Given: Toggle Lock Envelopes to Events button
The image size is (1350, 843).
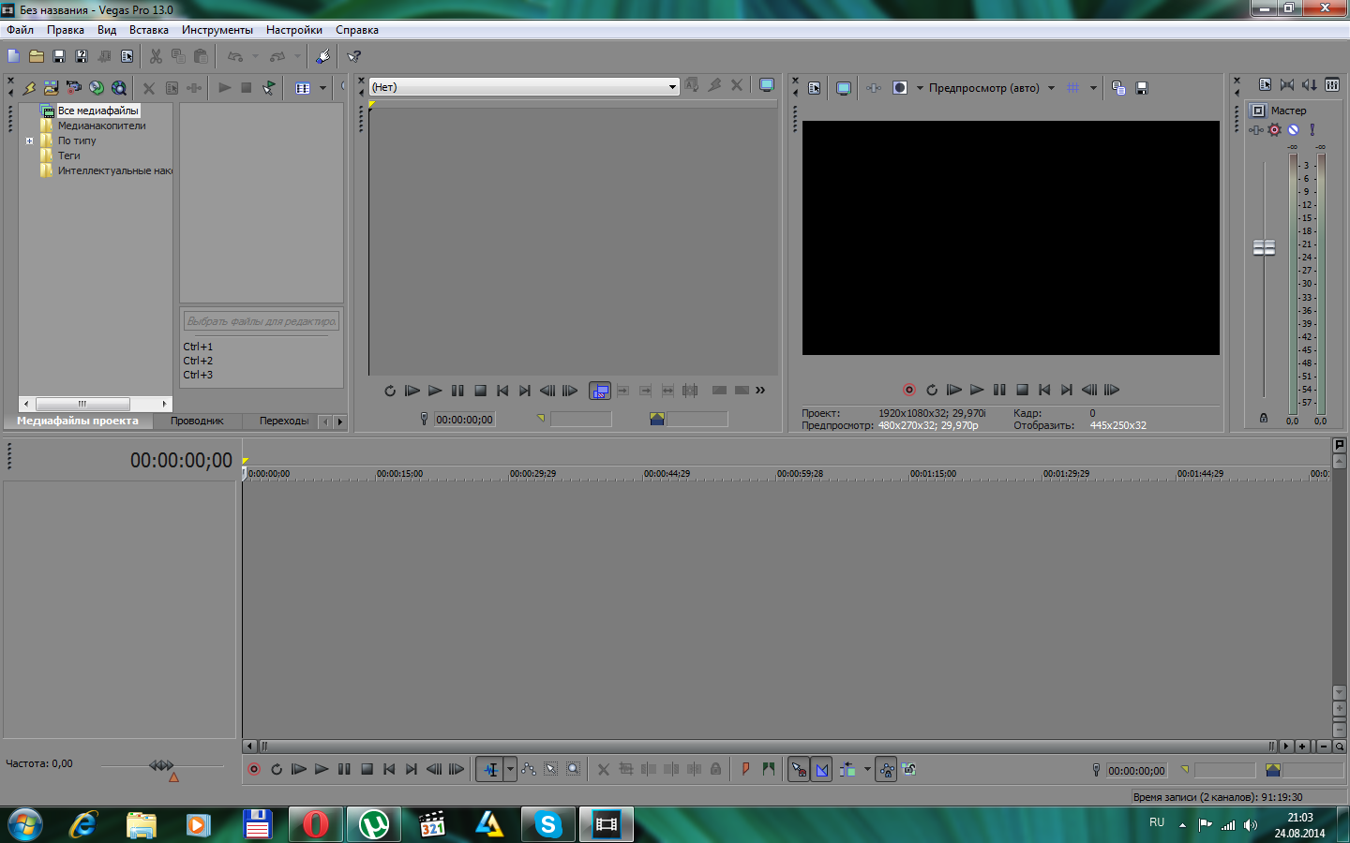Looking at the screenshot, I should click(x=886, y=770).
